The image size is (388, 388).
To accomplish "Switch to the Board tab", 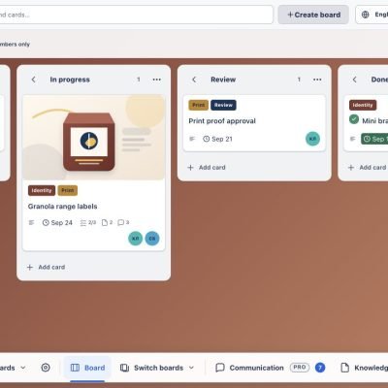I will (87, 368).
